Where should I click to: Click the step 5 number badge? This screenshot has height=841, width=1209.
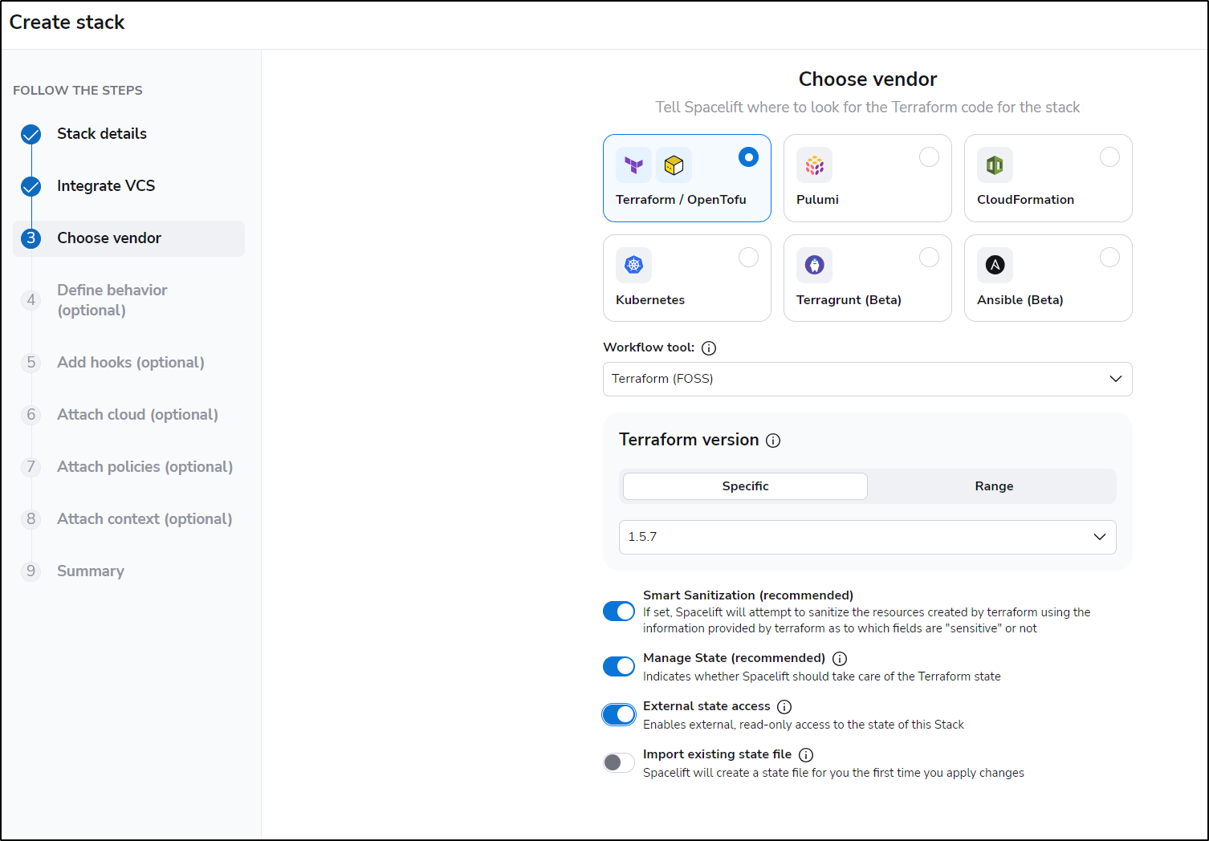click(31, 363)
